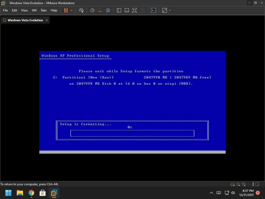This screenshot has width=265, height=199.
Task: Toggle the console view button
Action: 153,10
